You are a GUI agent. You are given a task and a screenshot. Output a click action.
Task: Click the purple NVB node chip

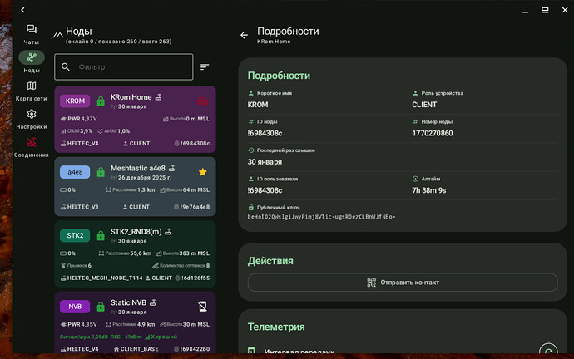(75, 307)
